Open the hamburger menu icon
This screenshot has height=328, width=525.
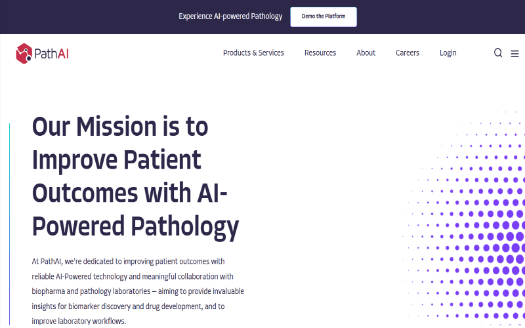coord(514,54)
